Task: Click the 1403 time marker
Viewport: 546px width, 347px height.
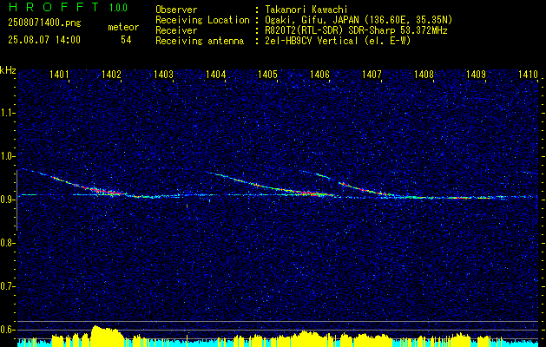Action: [x=164, y=74]
